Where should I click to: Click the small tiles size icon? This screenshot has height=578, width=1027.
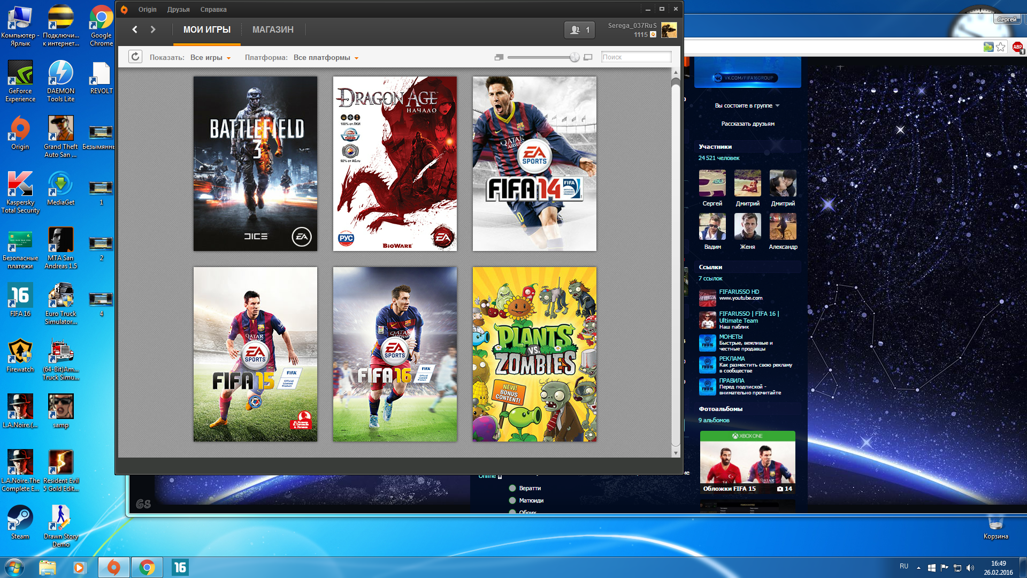(499, 57)
